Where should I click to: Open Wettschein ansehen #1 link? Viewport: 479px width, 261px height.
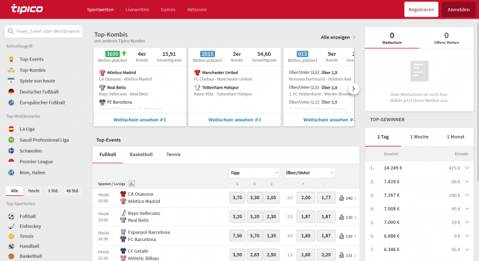[140, 120]
